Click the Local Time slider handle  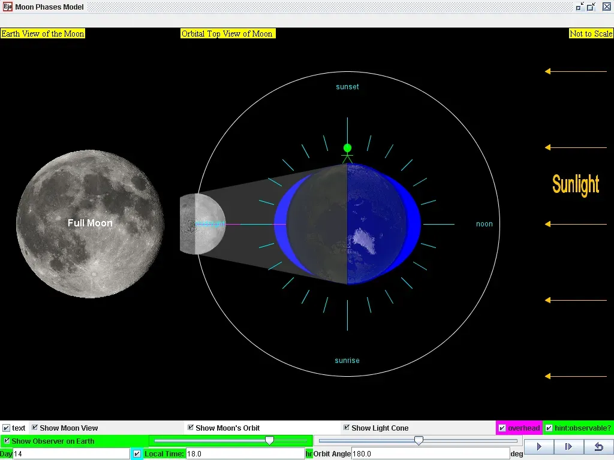pyautogui.click(x=269, y=440)
